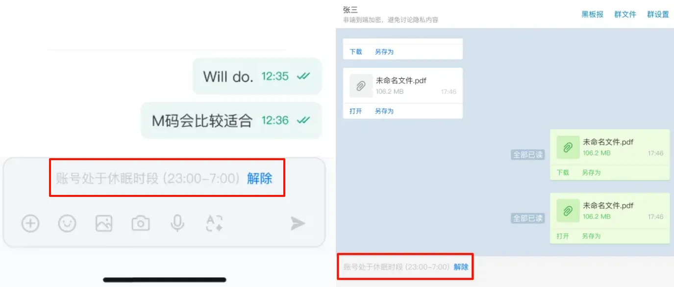Open the image gallery icon
Image resolution: width=674 pixels, height=287 pixels.
point(104,224)
